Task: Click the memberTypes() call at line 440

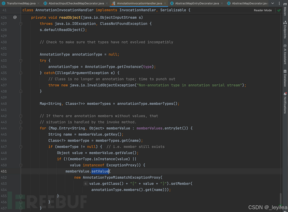Action: (163, 103)
